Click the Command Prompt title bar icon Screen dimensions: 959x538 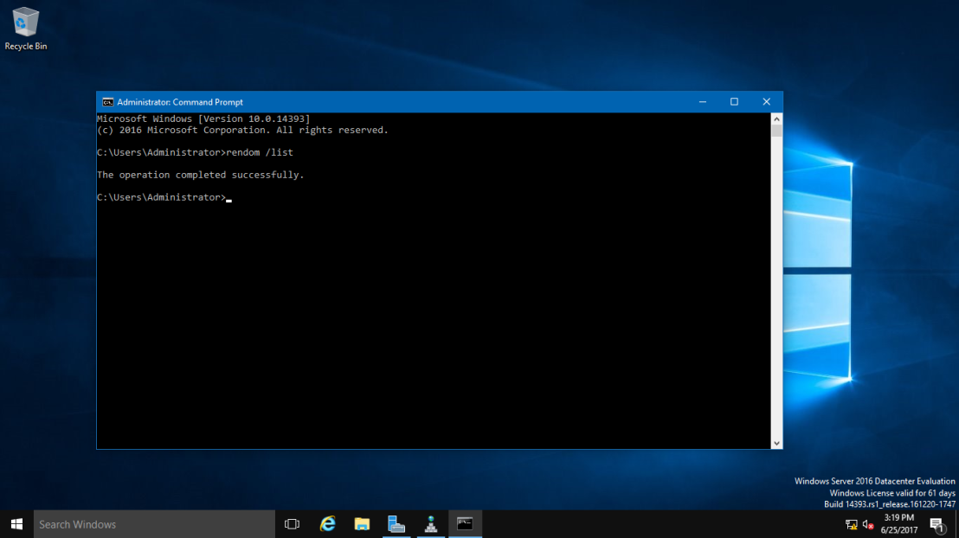pos(107,102)
